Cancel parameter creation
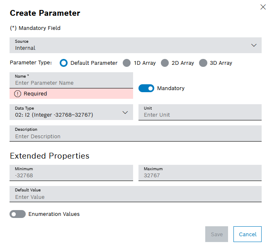Screen dimensions: 272x252 click(248, 234)
